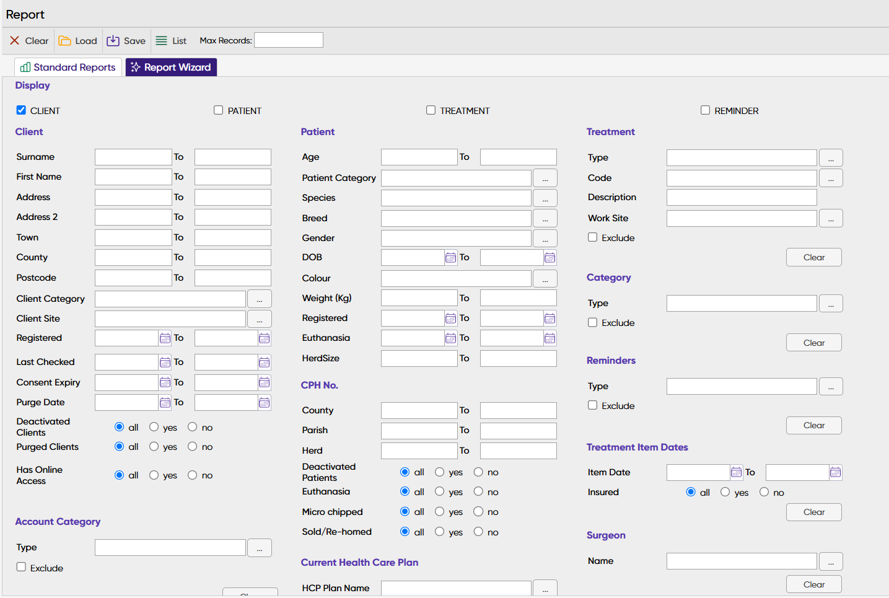Open calendar for Purge Date end field

(265, 403)
